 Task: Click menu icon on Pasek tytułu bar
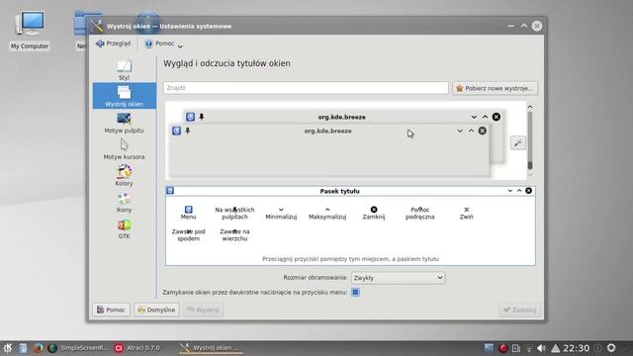[170, 191]
